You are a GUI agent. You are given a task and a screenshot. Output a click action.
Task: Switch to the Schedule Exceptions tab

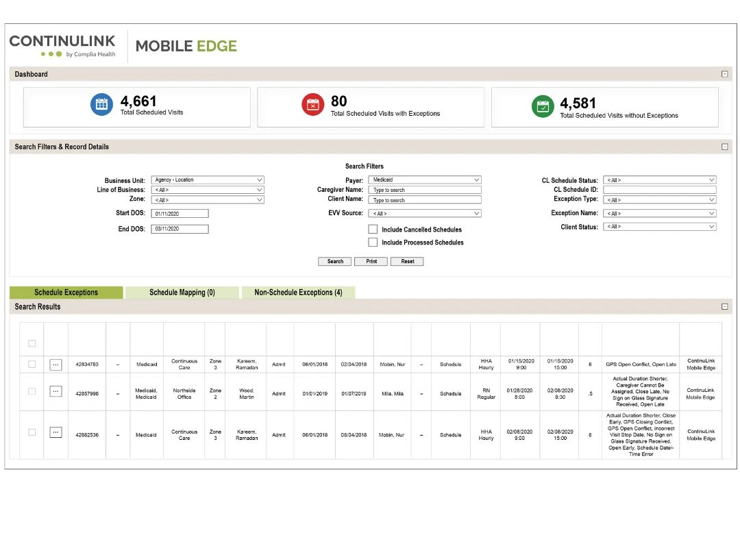point(66,293)
